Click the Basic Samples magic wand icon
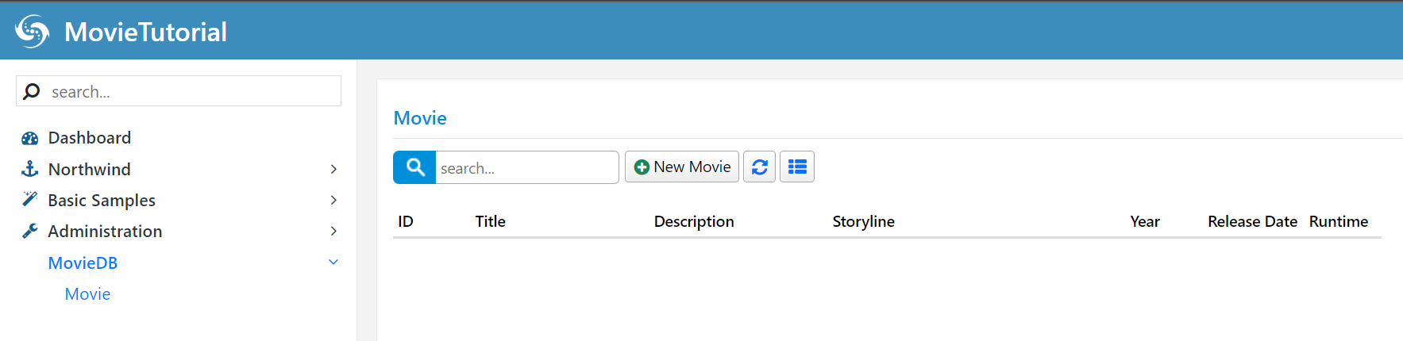 coord(30,200)
